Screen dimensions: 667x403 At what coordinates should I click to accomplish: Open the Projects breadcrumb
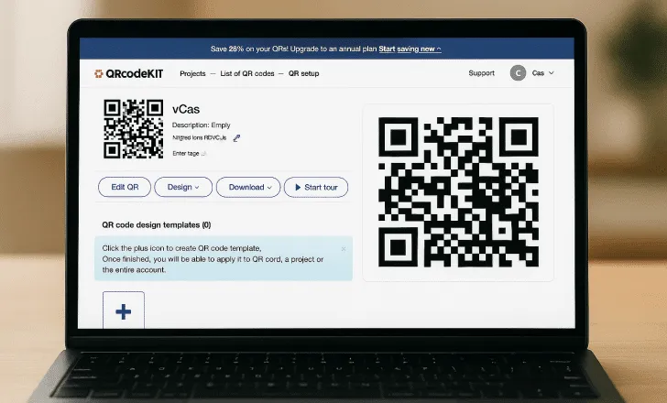pyautogui.click(x=192, y=73)
